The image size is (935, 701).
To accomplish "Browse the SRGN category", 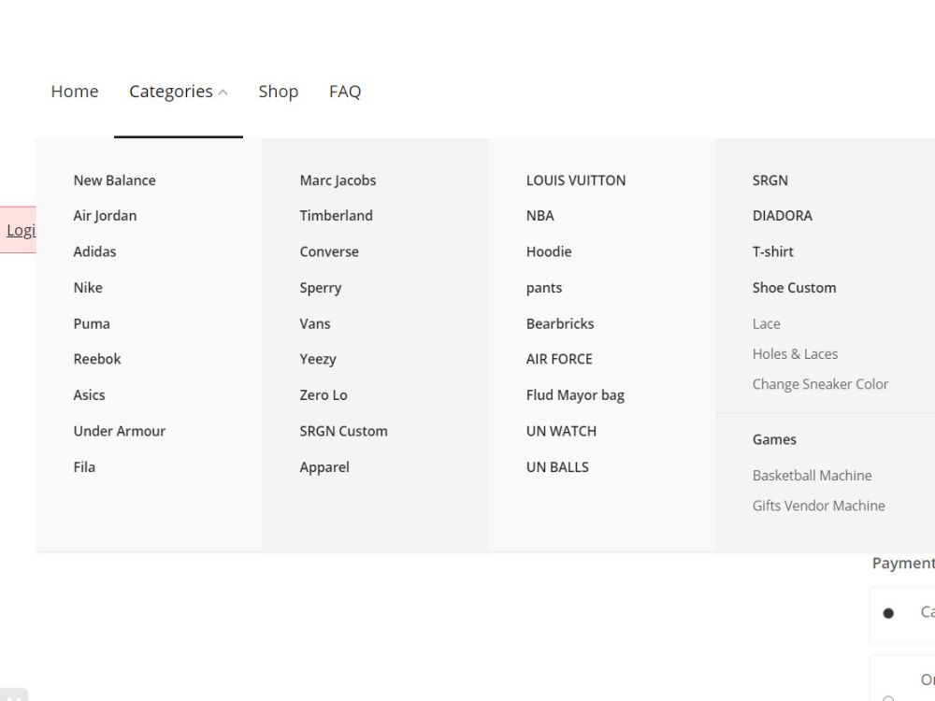I will (770, 180).
